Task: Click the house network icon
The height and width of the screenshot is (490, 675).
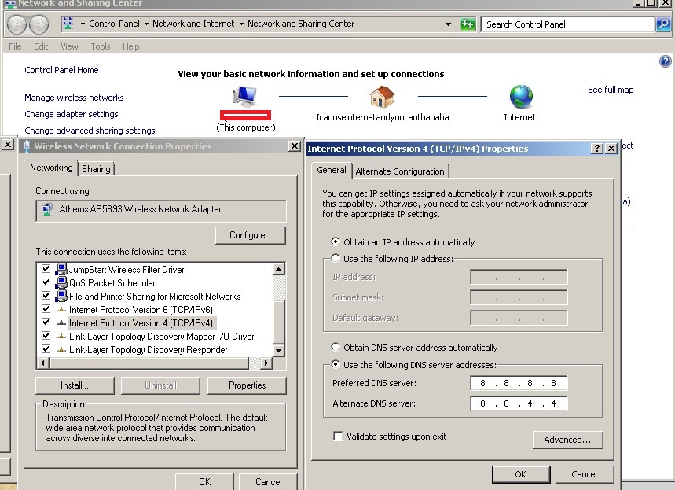Action: (382, 98)
